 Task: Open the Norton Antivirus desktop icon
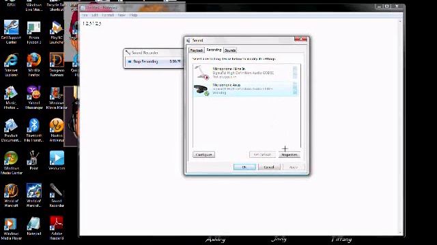(57, 130)
